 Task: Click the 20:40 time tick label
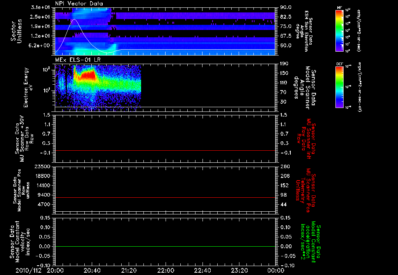(92, 270)
